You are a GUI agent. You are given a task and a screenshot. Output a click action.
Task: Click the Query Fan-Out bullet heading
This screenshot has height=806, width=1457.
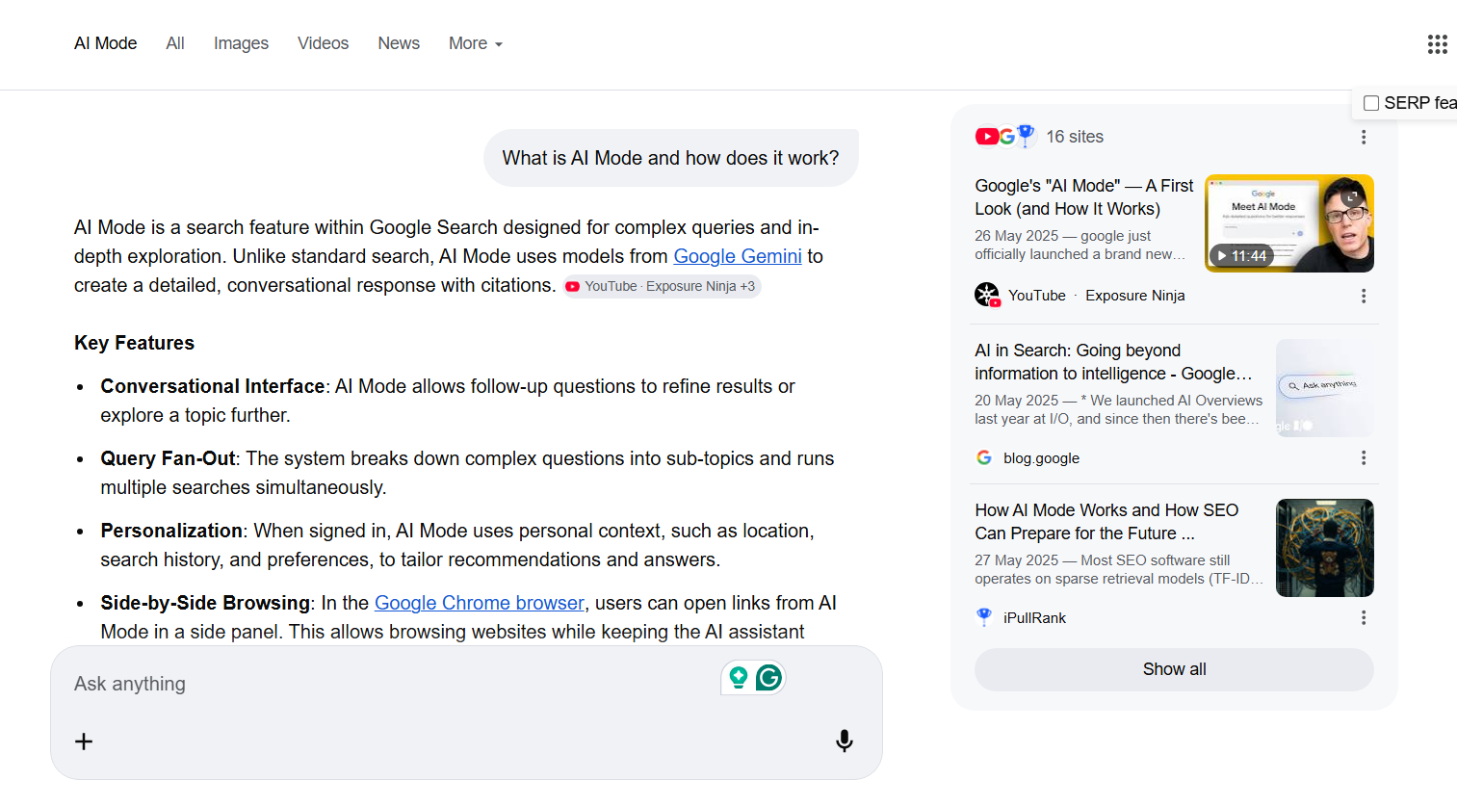tap(169, 458)
